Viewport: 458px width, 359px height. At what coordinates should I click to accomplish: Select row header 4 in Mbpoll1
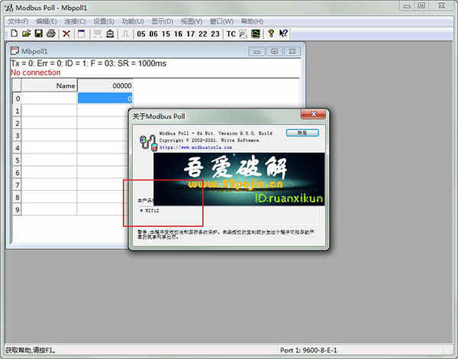[x=18, y=148]
